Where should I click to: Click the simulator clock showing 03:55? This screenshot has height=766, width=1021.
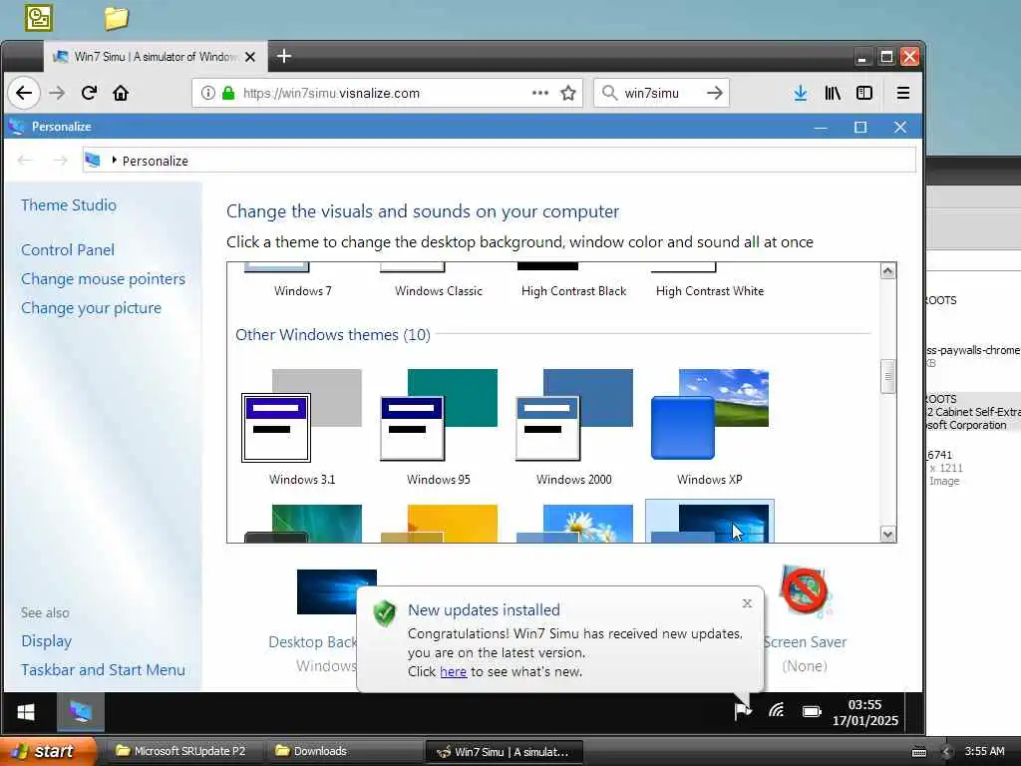864,712
